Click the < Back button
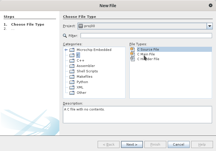 coord(108,144)
